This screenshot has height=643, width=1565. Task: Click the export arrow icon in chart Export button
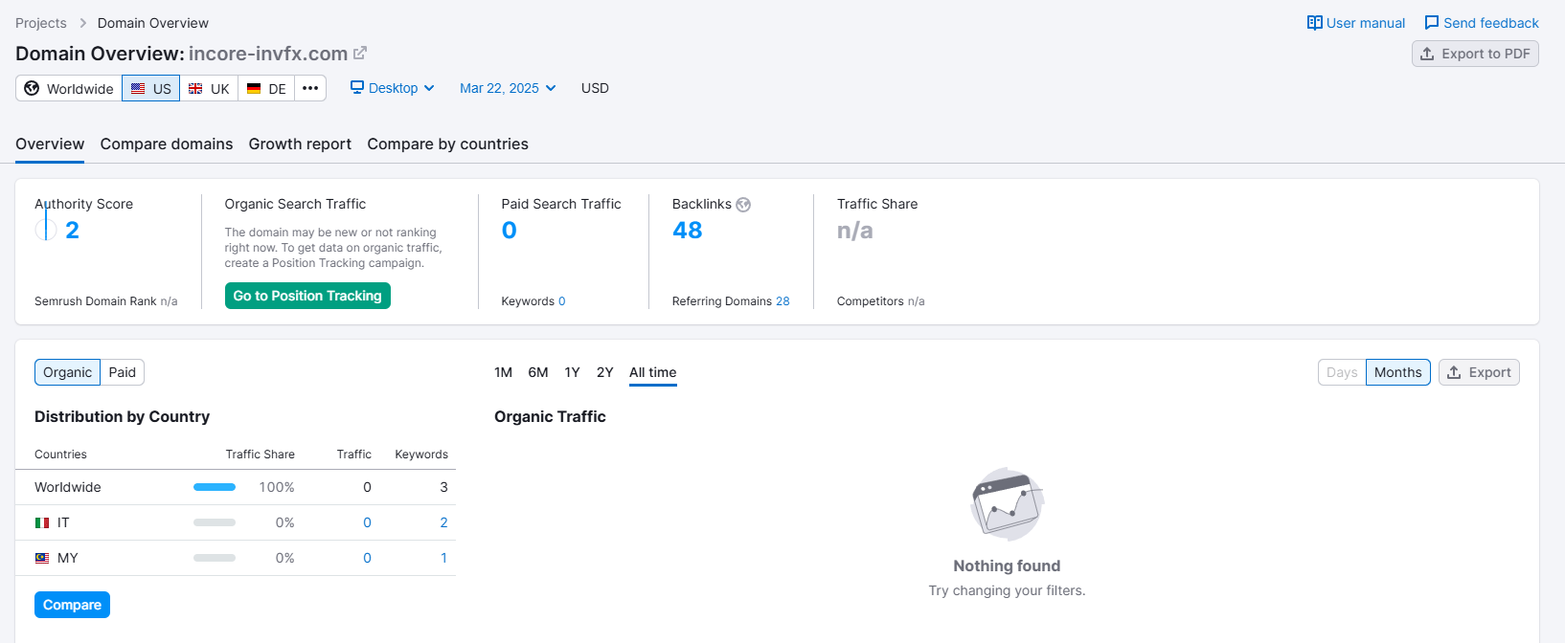click(1454, 372)
